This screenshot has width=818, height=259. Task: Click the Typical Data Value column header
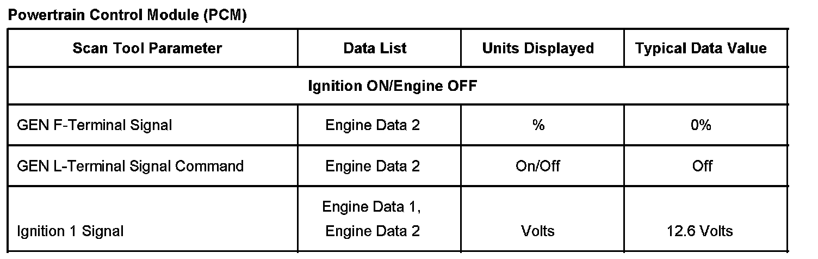701,48
